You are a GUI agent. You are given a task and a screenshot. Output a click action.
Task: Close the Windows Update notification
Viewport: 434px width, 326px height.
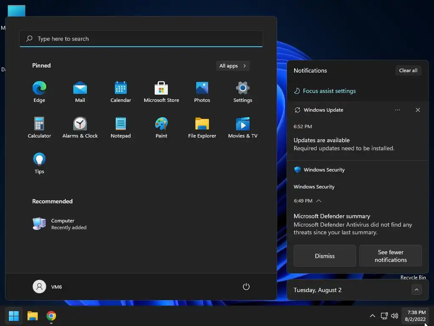tap(417, 110)
